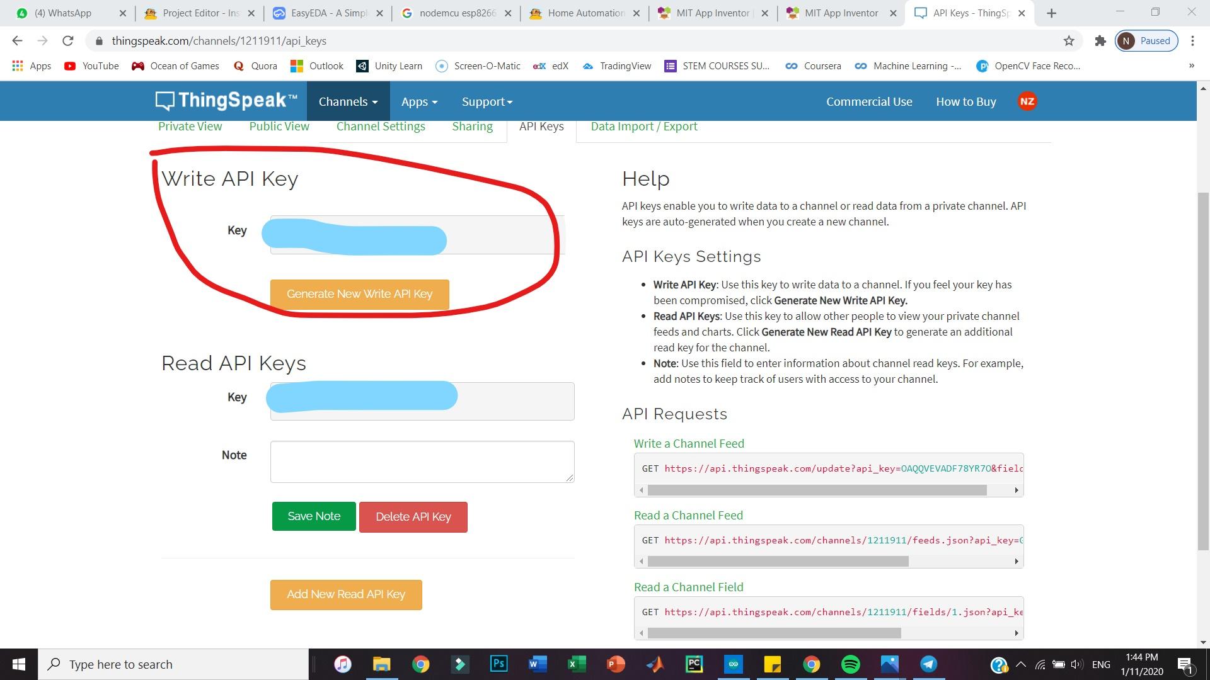Expand the Channels dropdown menu
Screen dimensions: 1210x680
(x=348, y=101)
